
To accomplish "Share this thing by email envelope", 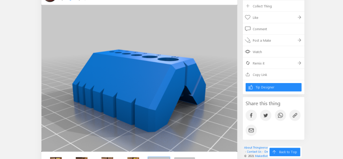I will pyautogui.click(x=251, y=130).
